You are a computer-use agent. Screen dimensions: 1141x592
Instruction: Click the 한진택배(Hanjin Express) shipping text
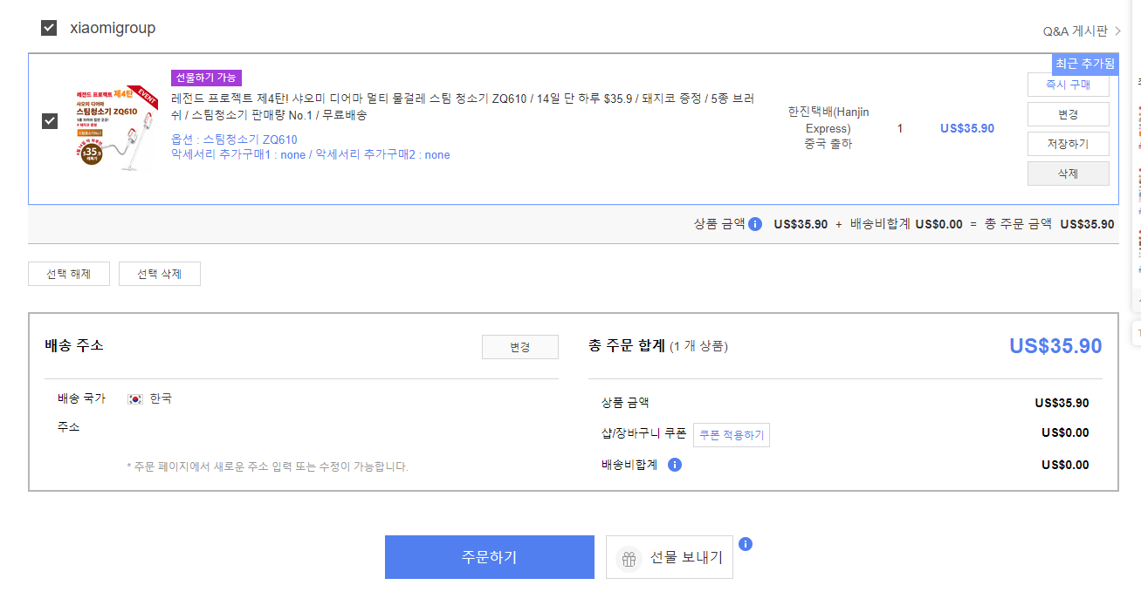pyautogui.click(x=828, y=120)
